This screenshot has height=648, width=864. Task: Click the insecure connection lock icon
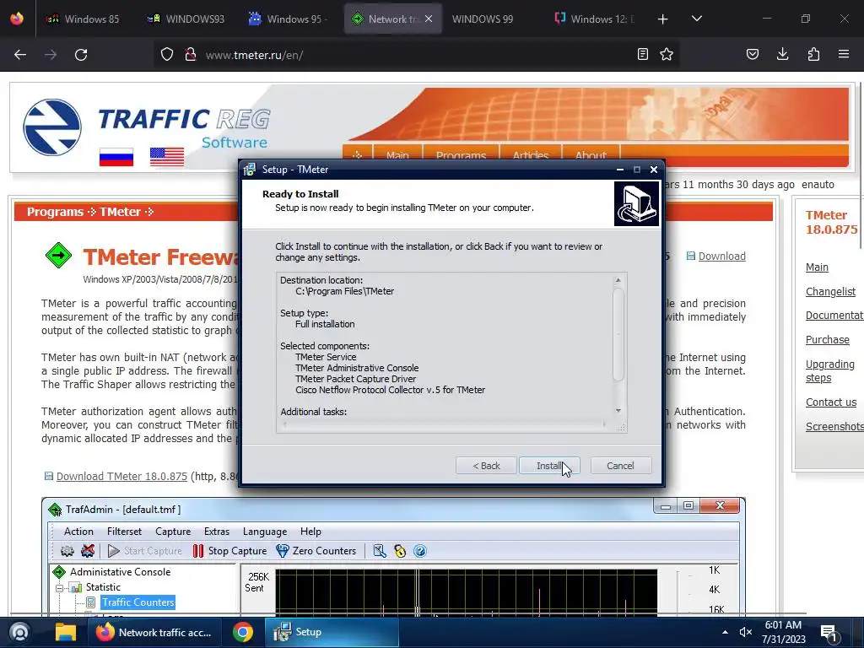tap(191, 55)
